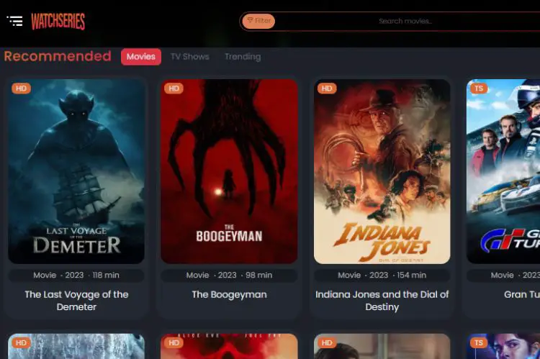540x359 pixels.
Task: Click the Recommended section heading
Action: (x=58, y=56)
